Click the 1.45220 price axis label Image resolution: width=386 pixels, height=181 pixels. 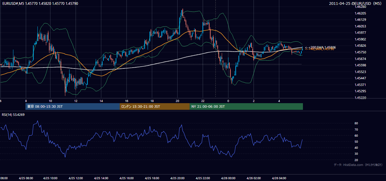(360, 98)
